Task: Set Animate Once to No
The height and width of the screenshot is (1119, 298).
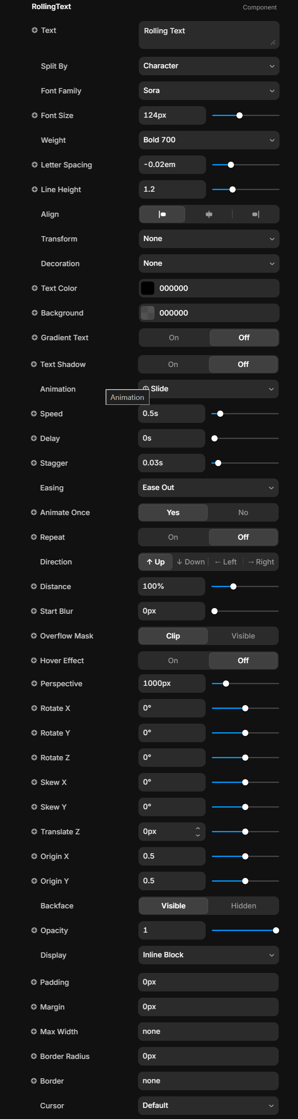Action: (x=243, y=513)
